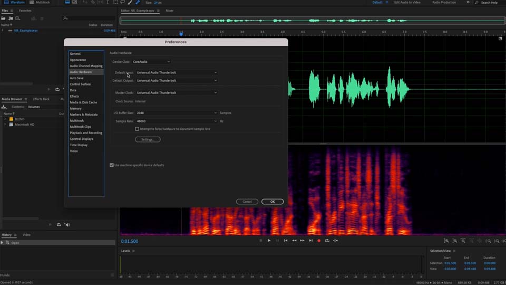The height and width of the screenshot is (285, 506).
Task: Switch to Multitrack editor view
Action: click(40, 2)
